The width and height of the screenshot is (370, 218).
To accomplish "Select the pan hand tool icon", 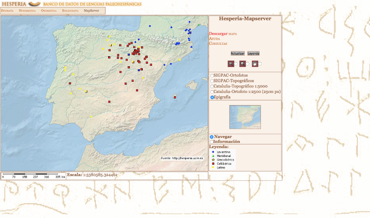I will tap(255, 64).
